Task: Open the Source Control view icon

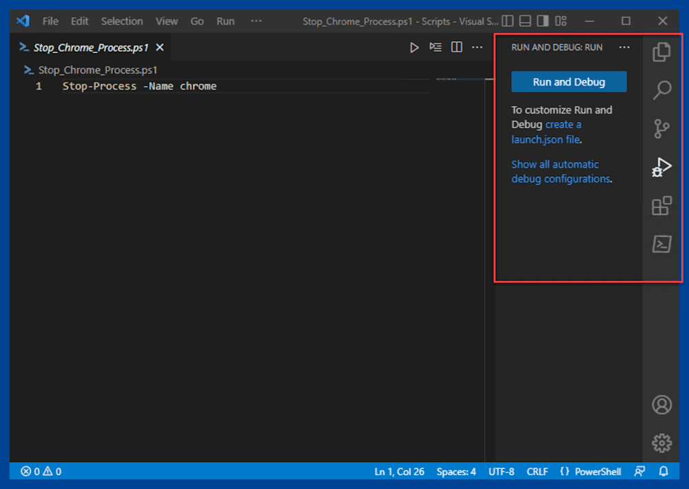Action: pyautogui.click(x=661, y=129)
